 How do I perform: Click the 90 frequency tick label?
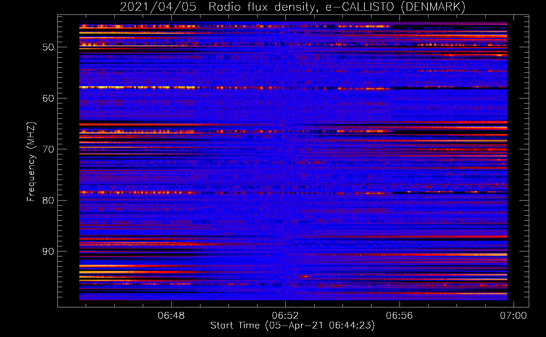pyautogui.click(x=48, y=252)
